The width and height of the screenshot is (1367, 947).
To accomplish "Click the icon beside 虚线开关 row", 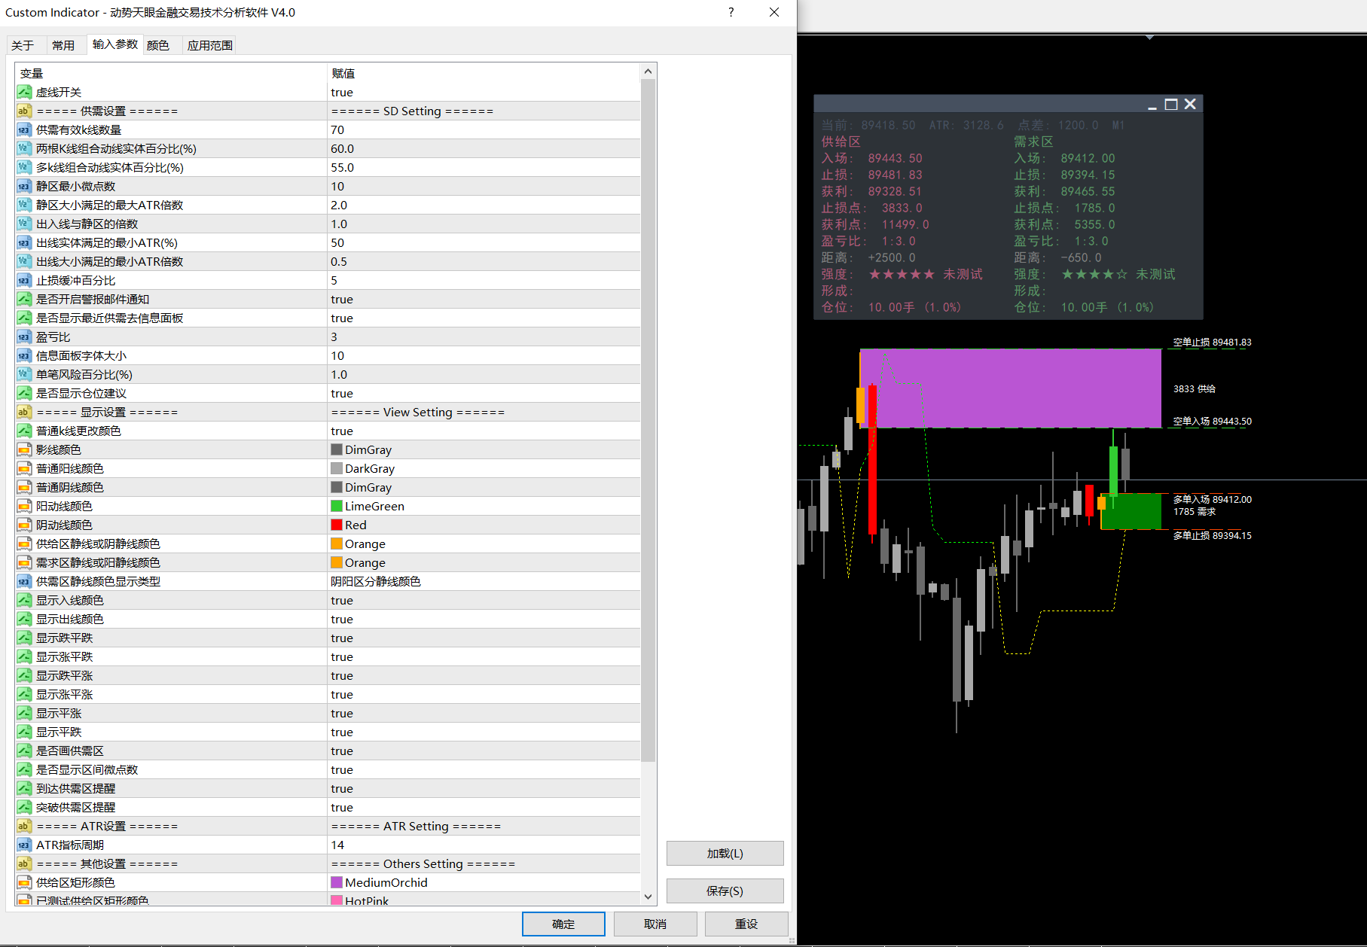I will pyautogui.click(x=24, y=92).
